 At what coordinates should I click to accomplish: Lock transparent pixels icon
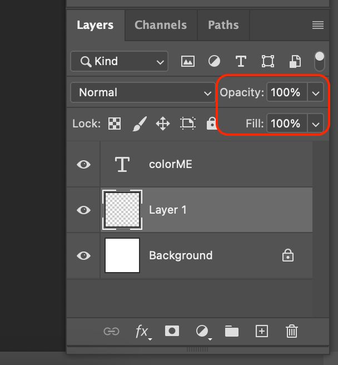(x=115, y=124)
